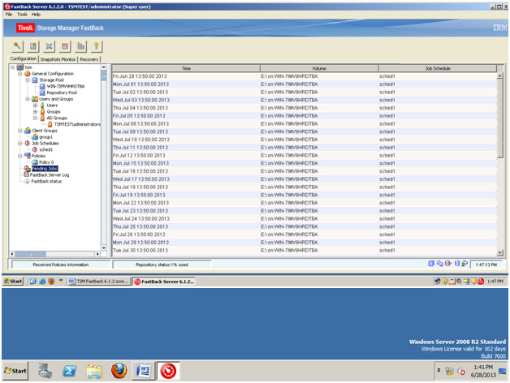Collapse the tsm root node

12,67
